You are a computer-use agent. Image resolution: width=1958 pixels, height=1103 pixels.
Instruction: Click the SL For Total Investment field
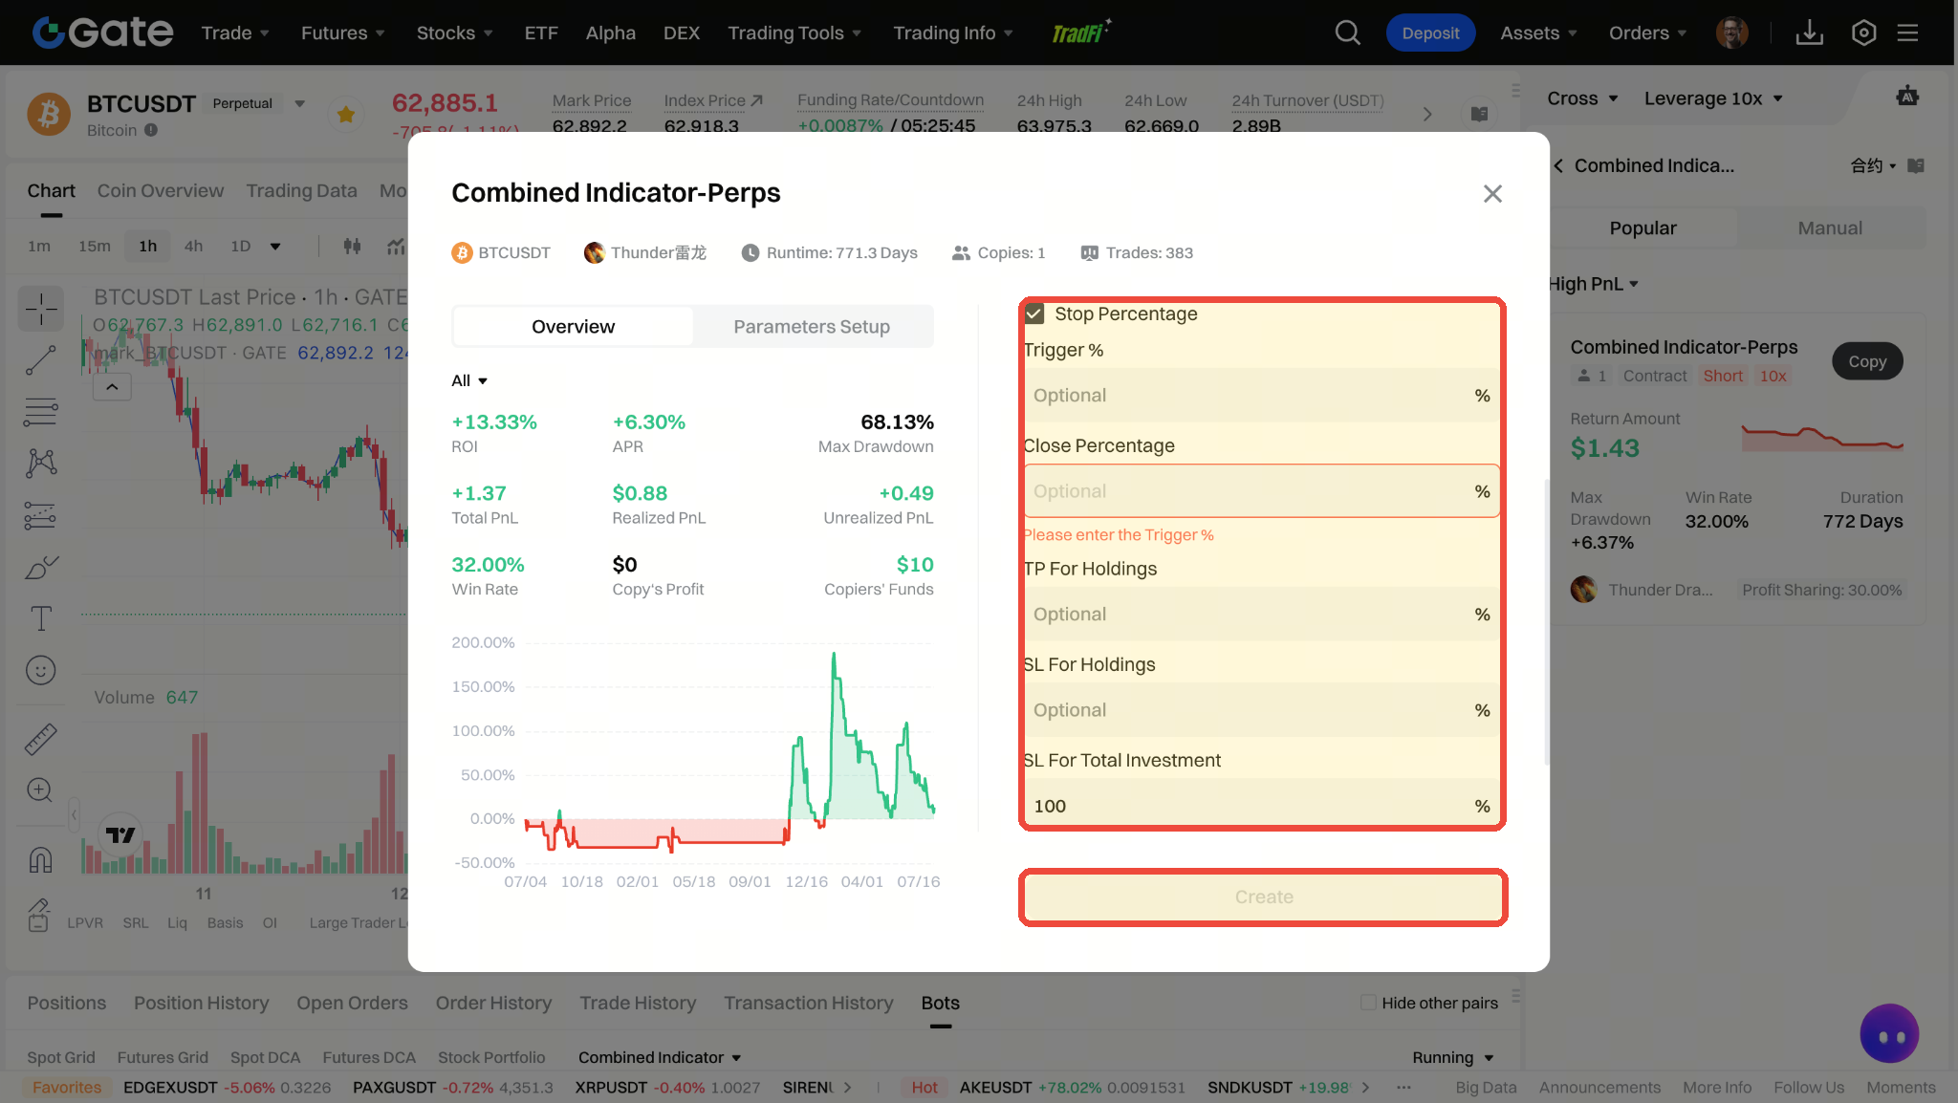pyautogui.click(x=1261, y=806)
